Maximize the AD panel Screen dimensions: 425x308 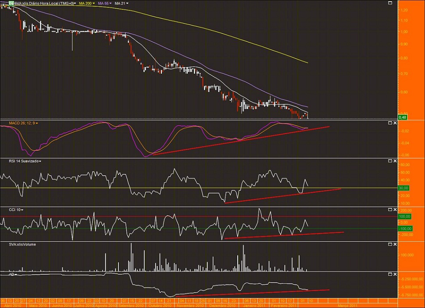[390, 274]
